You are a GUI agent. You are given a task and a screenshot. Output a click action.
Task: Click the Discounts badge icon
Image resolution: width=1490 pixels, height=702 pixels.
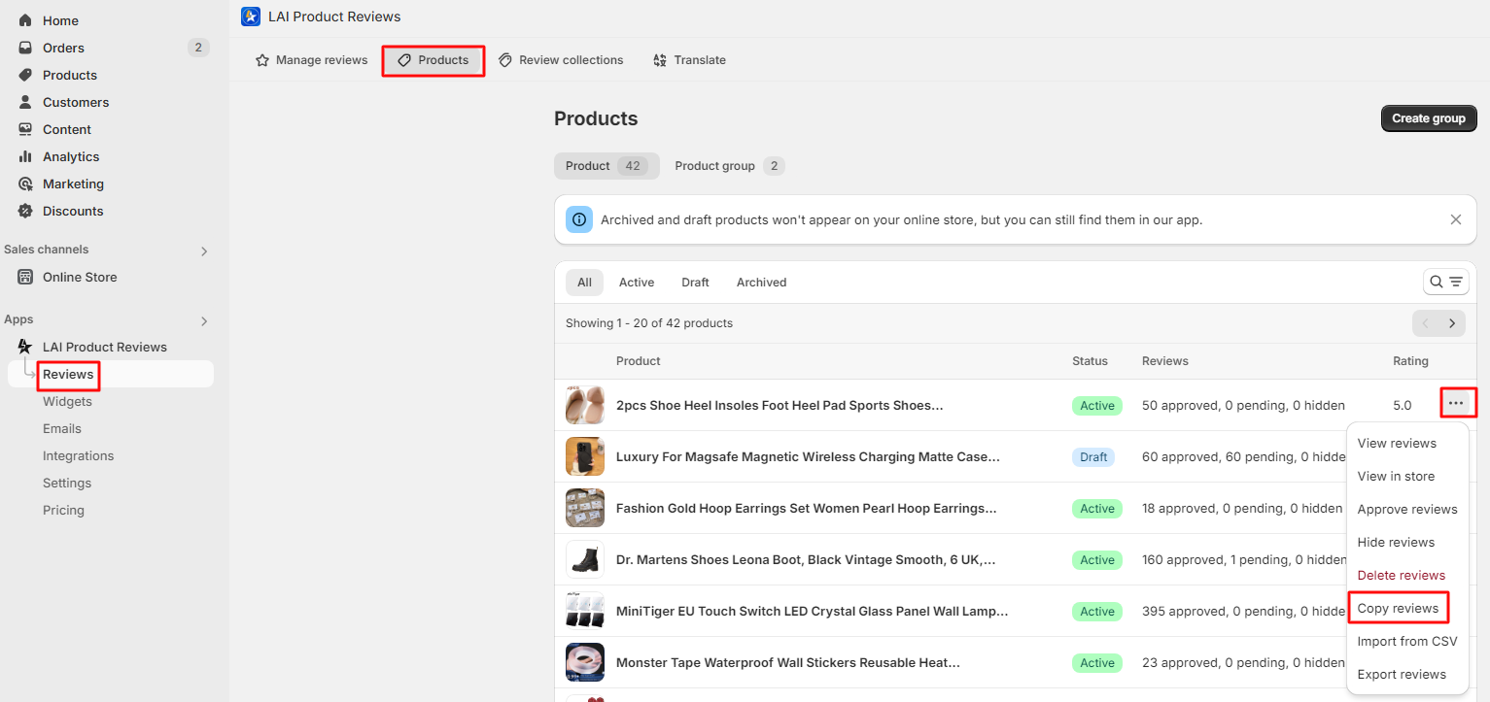point(25,211)
